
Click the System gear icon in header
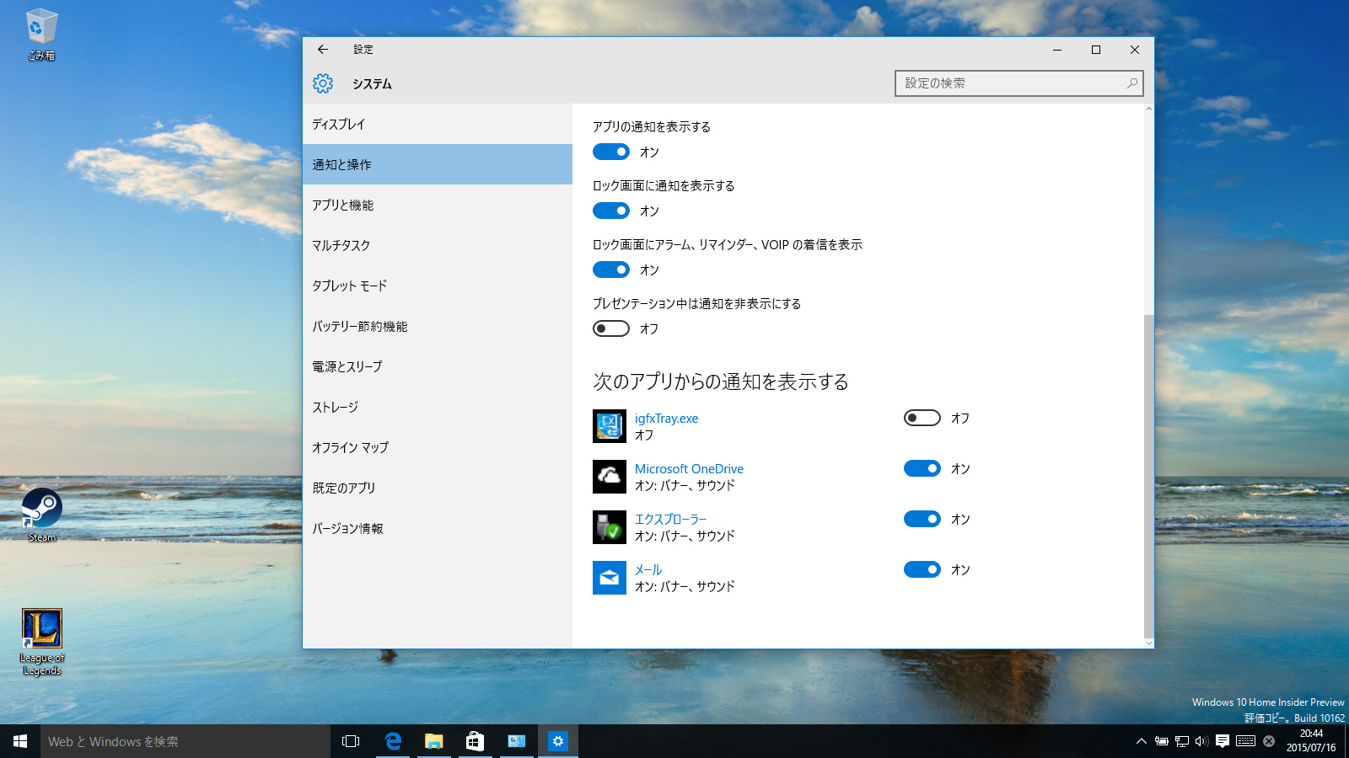[323, 83]
